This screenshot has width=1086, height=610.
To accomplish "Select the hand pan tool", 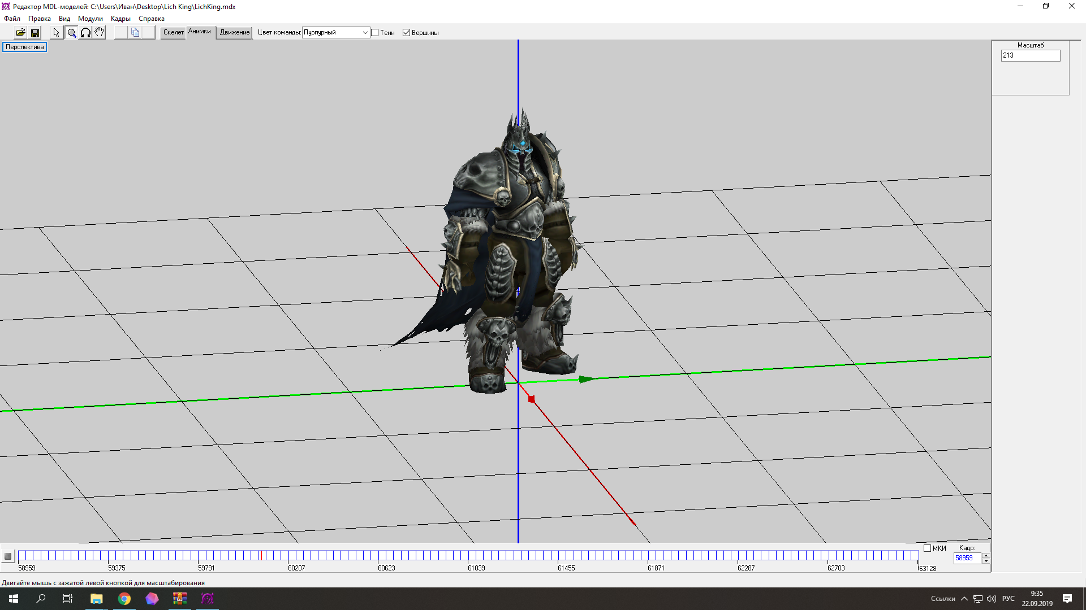I will pyautogui.click(x=99, y=33).
